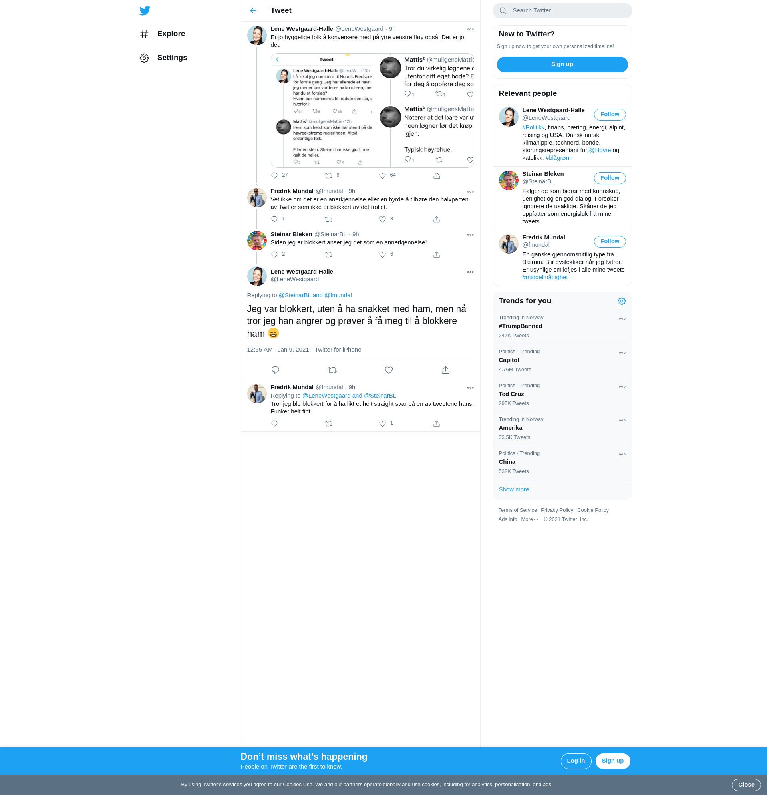767x795 pixels.
Task: Like the main tweet from Jan 9, 2021
Action: [x=389, y=370]
